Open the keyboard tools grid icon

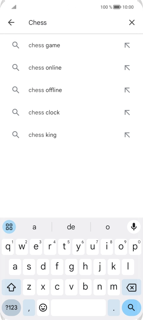[x=9, y=227]
